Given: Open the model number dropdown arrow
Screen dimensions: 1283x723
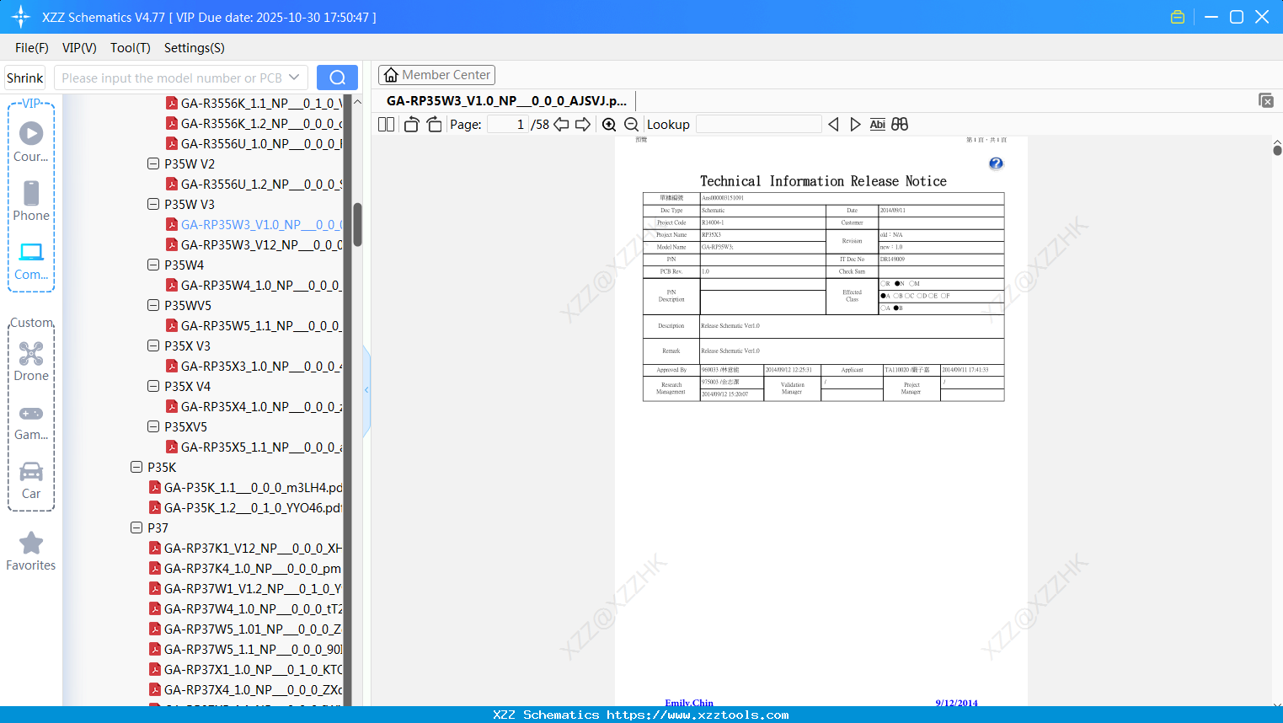Looking at the screenshot, I should point(294,78).
